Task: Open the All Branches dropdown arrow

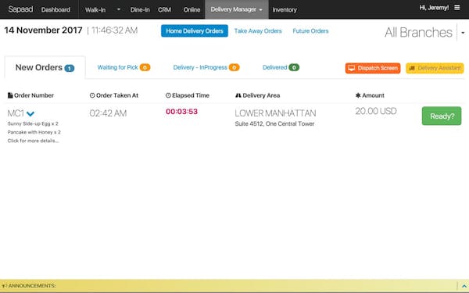Action: (463, 33)
